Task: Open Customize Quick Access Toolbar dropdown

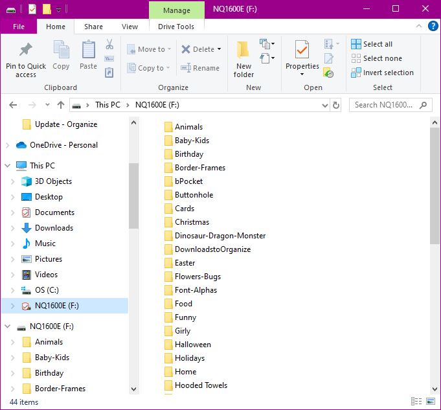Action: tap(58, 10)
